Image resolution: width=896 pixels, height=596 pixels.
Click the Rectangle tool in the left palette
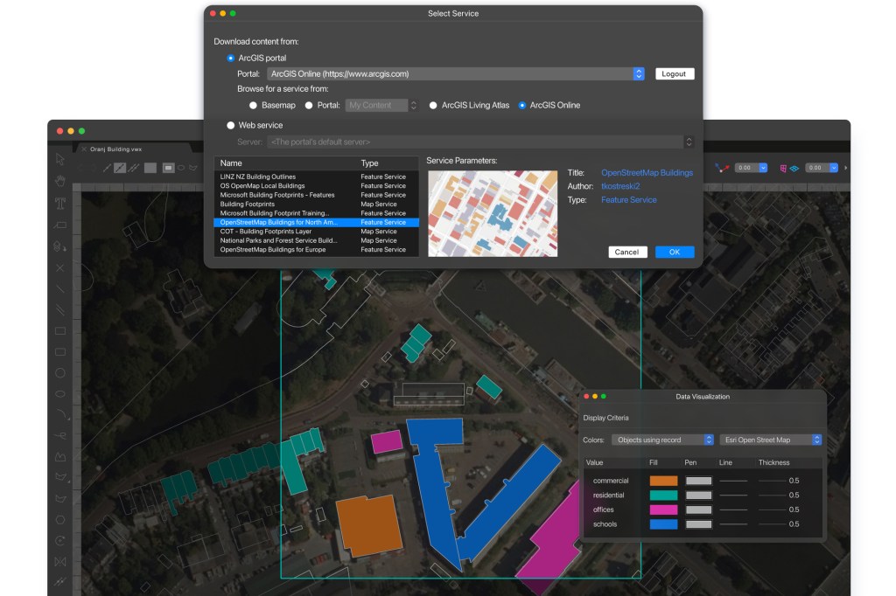[60, 331]
